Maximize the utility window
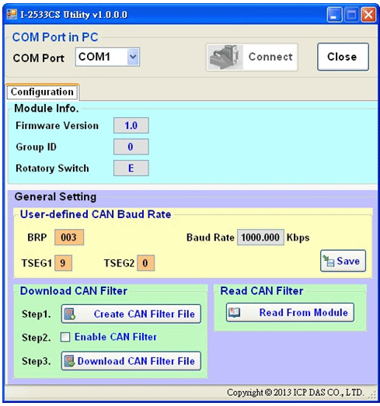The height and width of the screenshot is (406, 380). (351, 15)
